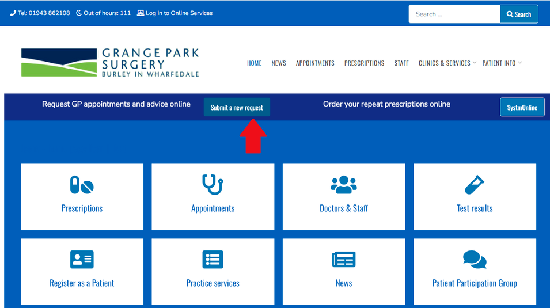The image size is (550, 308).
Task: Expand the Clinics & Services chevron
Action: click(474, 63)
